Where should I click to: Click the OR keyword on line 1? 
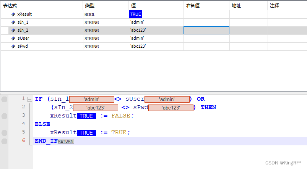(201, 99)
